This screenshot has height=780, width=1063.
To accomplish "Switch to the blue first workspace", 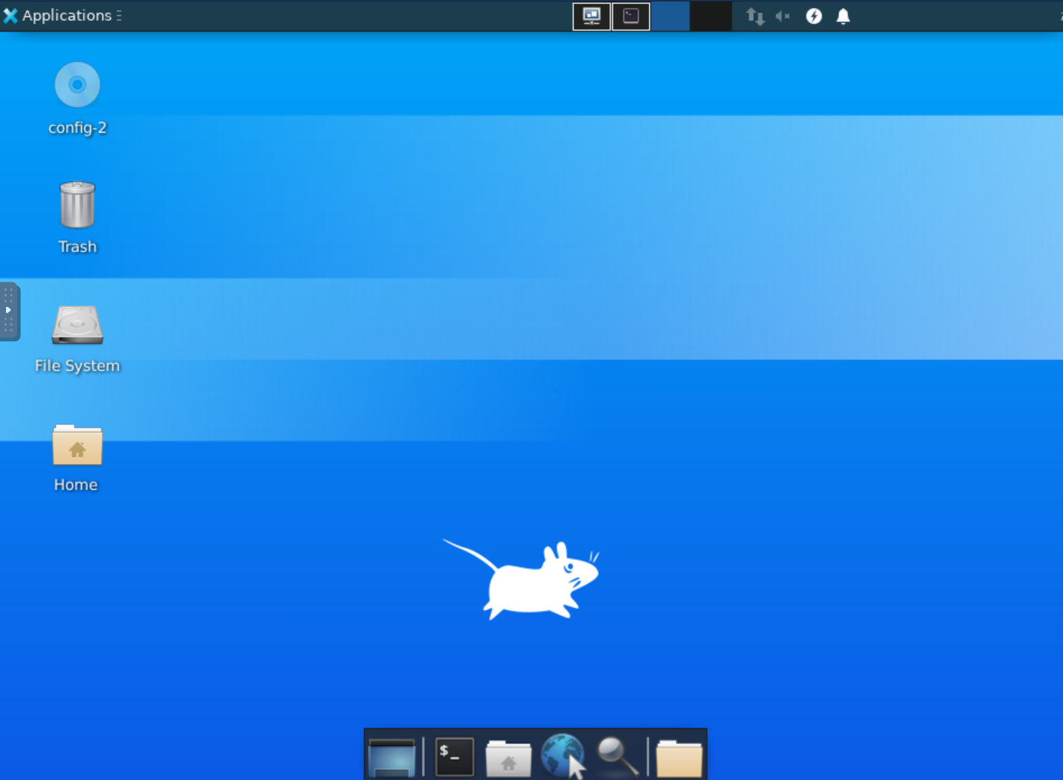I will click(x=671, y=16).
